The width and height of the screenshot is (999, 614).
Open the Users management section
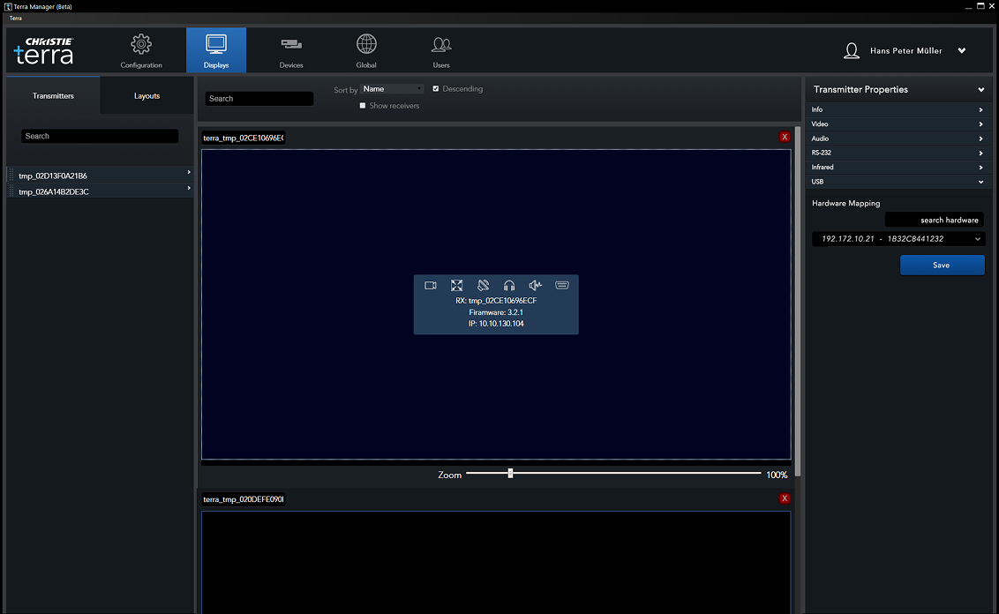[440, 50]
